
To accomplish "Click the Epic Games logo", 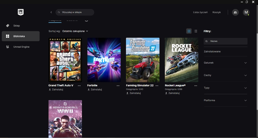I will (x=21, y=12).
